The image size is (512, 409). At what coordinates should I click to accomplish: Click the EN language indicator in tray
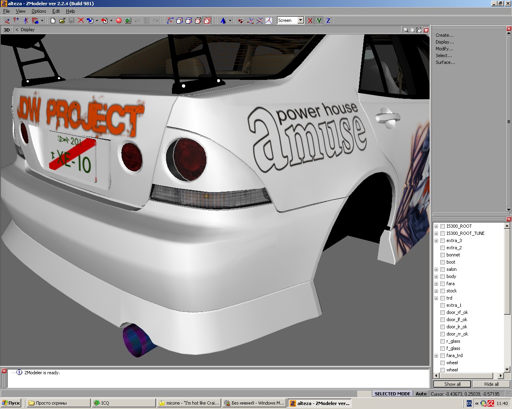tap(469, 403)
